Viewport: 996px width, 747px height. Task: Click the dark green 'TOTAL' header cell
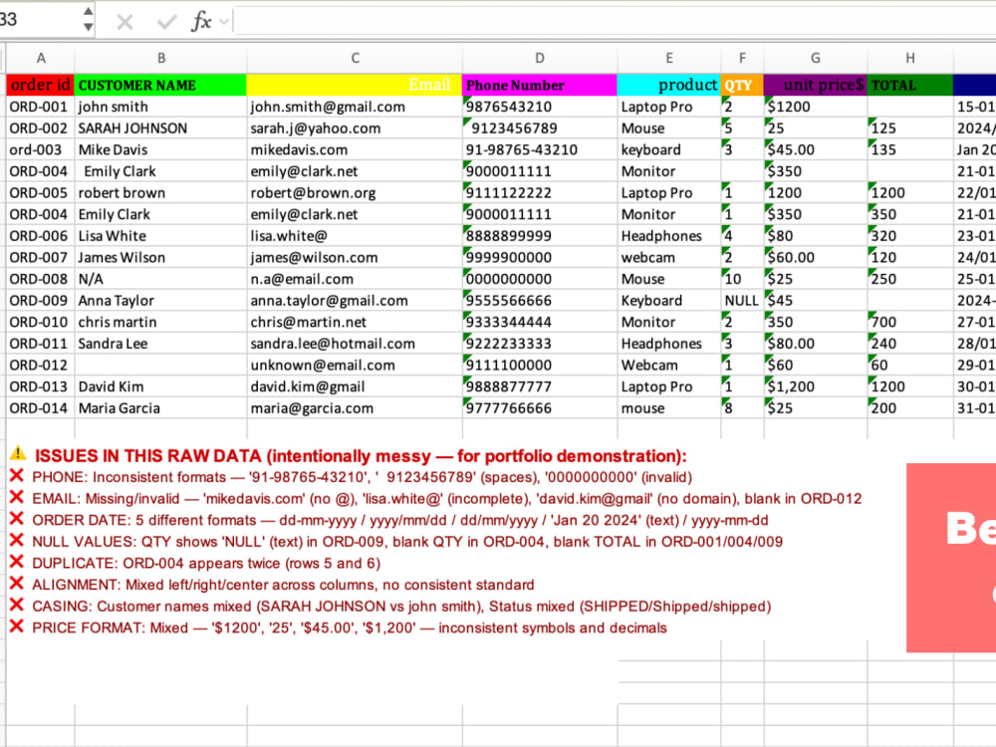910,85
